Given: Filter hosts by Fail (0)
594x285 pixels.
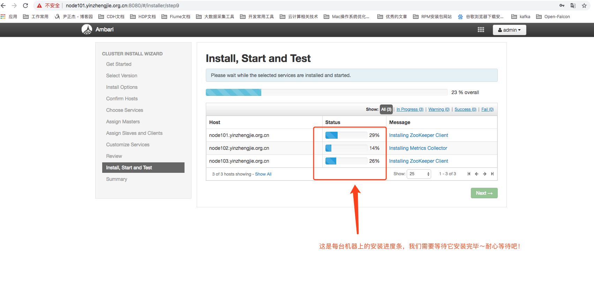Looking at the screenshot, I should tap(487, 109).
